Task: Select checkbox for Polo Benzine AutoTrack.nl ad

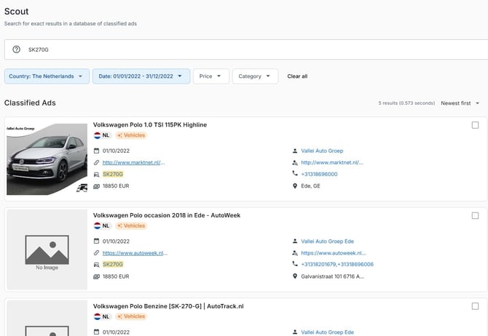Action: [x=475, y=306]
